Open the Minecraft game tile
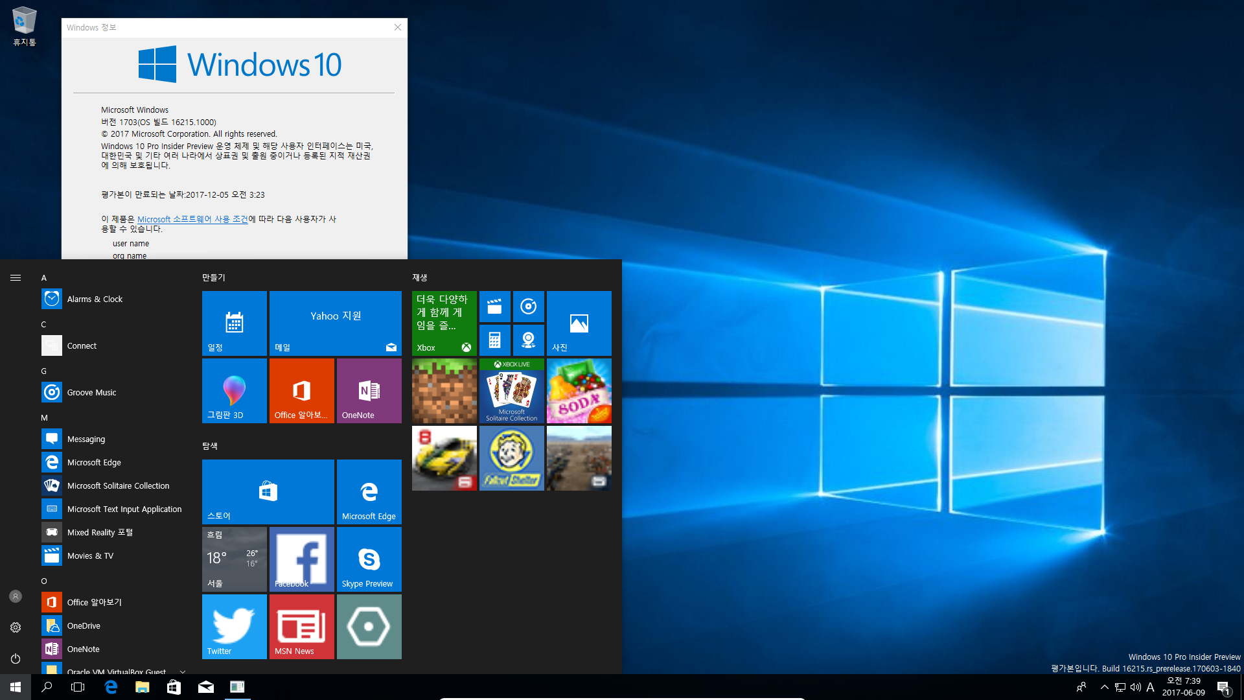This screenshot has width=1244, height=700. [444, 391]
